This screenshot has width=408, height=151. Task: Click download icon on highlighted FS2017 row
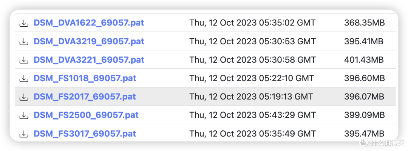[24, 97]
